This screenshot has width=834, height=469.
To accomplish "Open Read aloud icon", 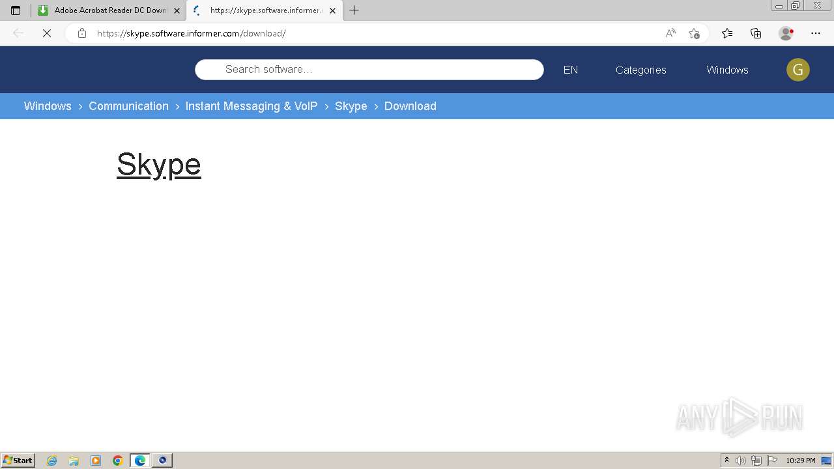I will (x=670, y=33).
